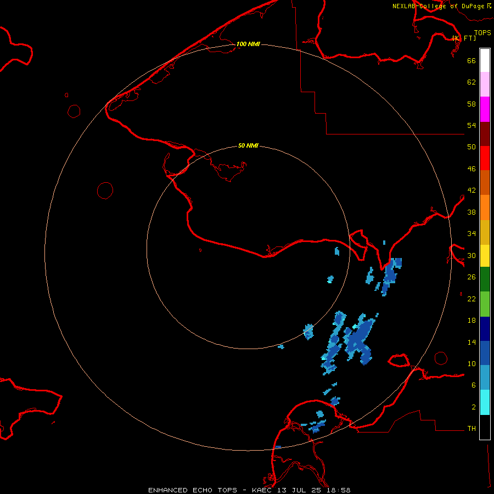This screenshot has width=494, height=494.
Task: Click the "26" legend value
Action: tap(471, 277)
